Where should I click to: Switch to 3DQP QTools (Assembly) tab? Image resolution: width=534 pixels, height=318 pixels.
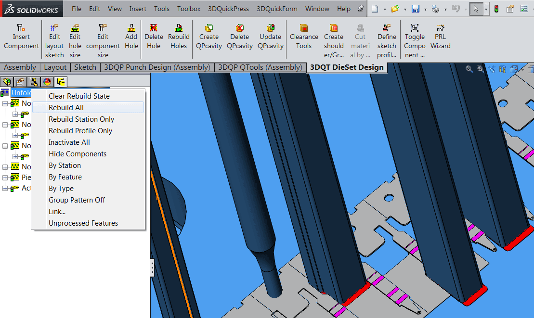(260, 67)
